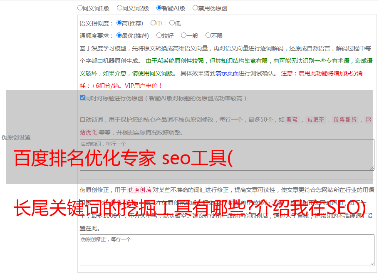The width and height of the screenshot is (379, 274).
Task: Grab the 伪原创修正 textarea resize handle
Action: pos(372,264)
